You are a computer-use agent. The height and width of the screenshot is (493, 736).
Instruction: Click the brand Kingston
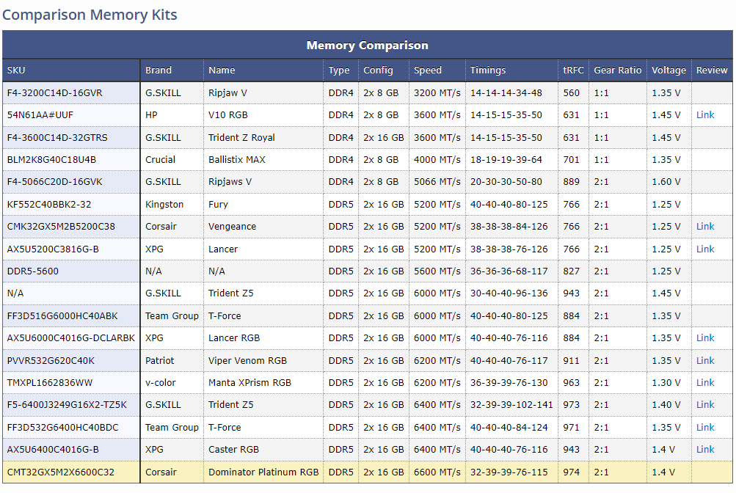(164, 205)
